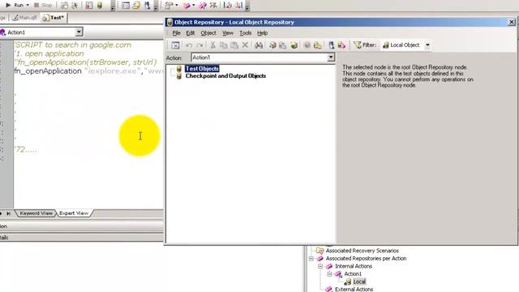Open the Local Object filter dropdown
This screenshot has height=292, width=519.
point(427,45)
